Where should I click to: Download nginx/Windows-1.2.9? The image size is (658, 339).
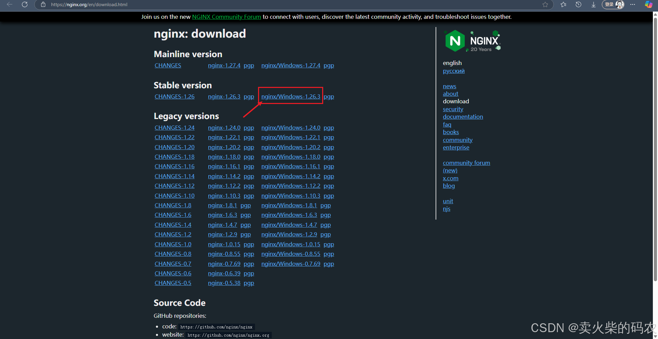pos(289,234)
